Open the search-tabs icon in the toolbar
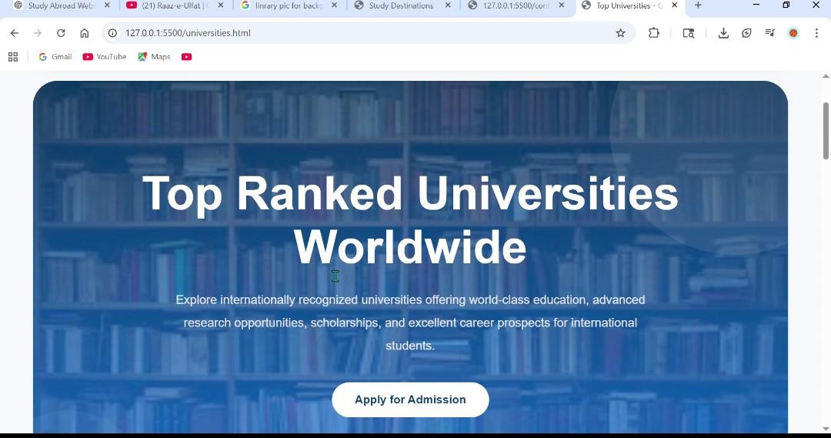The height and width of the screenshot is (438, 831). pos(689,33)
